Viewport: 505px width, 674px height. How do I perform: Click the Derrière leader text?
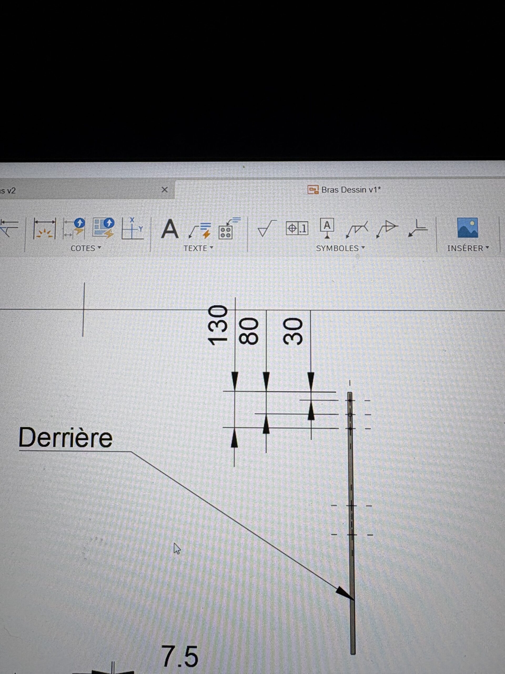tap(65, 438)
